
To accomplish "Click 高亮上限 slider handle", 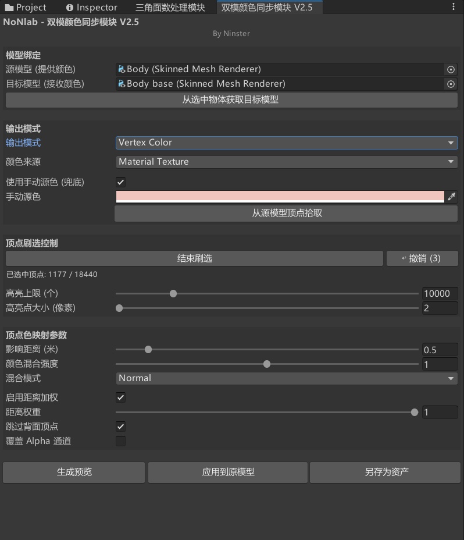I will [x=173, y=293].
